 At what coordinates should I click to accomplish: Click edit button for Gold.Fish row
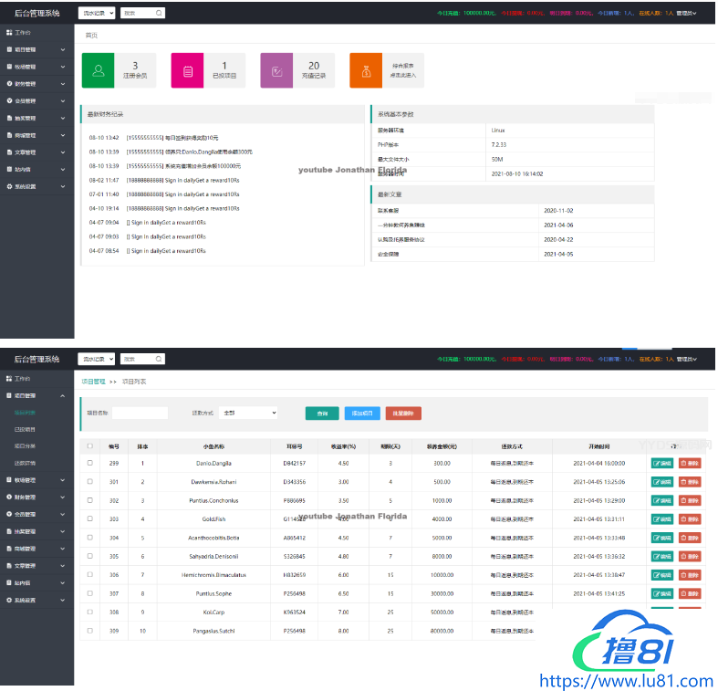(x=662, y=519)
